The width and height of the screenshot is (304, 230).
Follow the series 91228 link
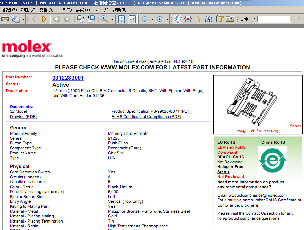pyautogui.click(x=114, y=138)
